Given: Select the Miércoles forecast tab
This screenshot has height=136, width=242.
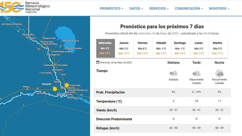Looking at the screenshot, I should click(x=105, y=48).
